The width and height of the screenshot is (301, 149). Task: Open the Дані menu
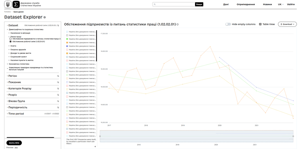click(226, 4)
